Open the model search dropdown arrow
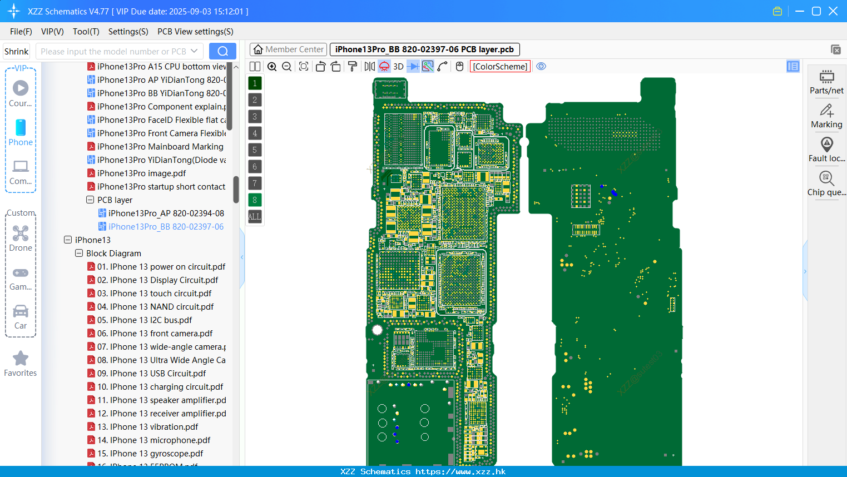Viewport: 847px width, 477px height. coord(194,51)
